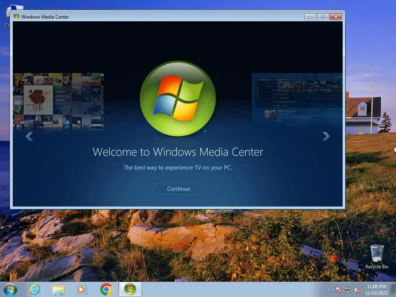This screenshot has width=396, height=297.
Task: Select the TV guide preview thumbnail
Action: coord(297,99)
